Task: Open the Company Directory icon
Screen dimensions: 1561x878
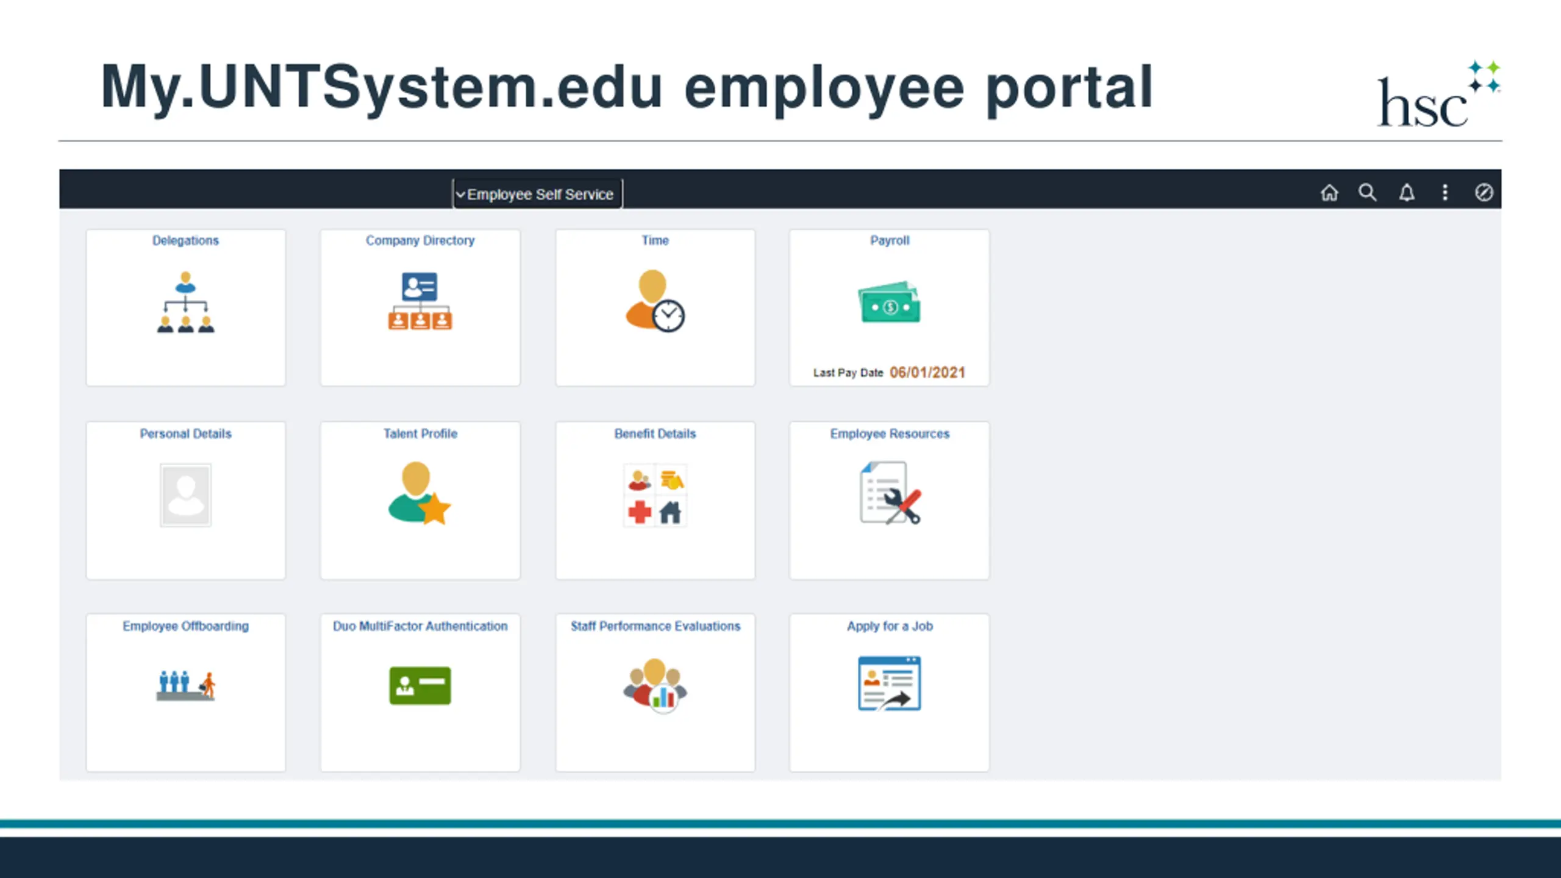Action: (420, 301)
